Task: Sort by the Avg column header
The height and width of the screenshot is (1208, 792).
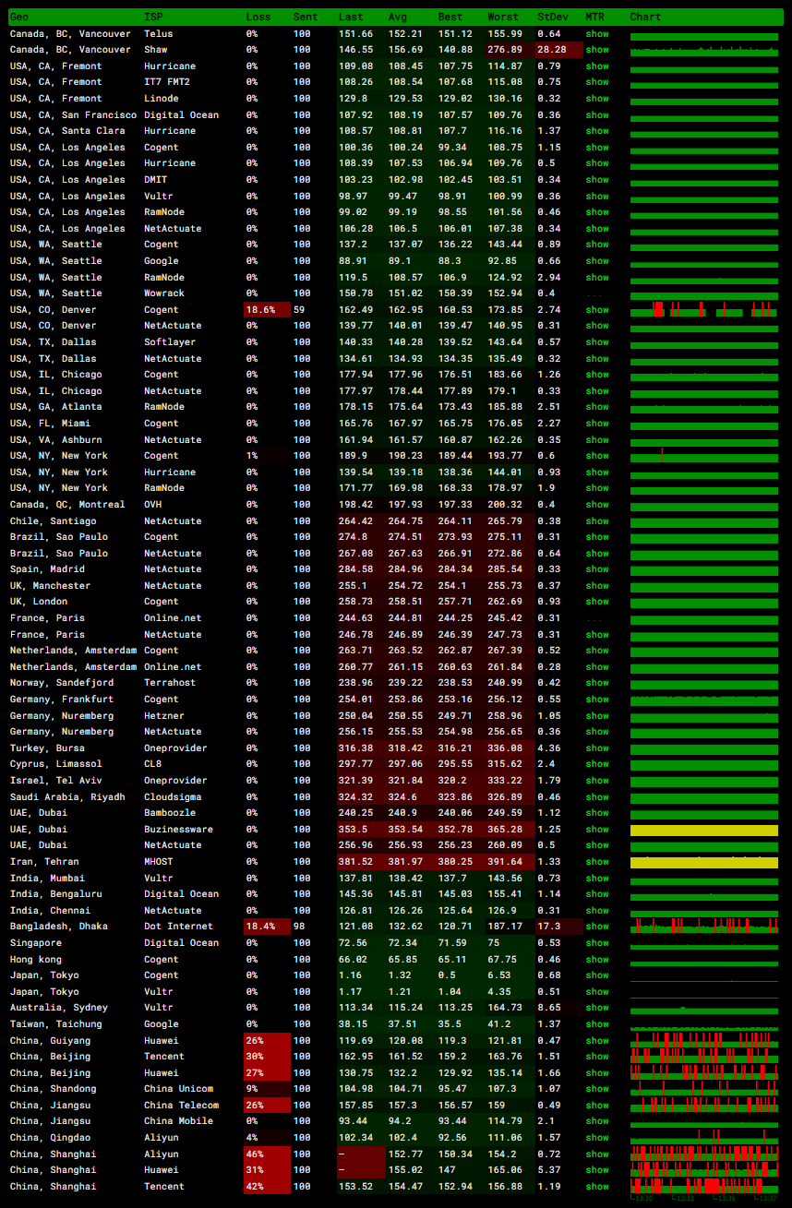Action: tap(398, 17)
